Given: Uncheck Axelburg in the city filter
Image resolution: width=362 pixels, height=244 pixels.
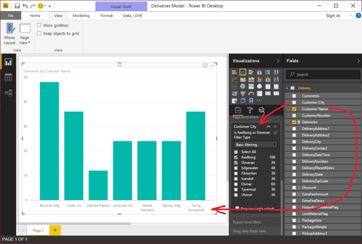Looking at the screenshot, I should (x=236, y=157).
